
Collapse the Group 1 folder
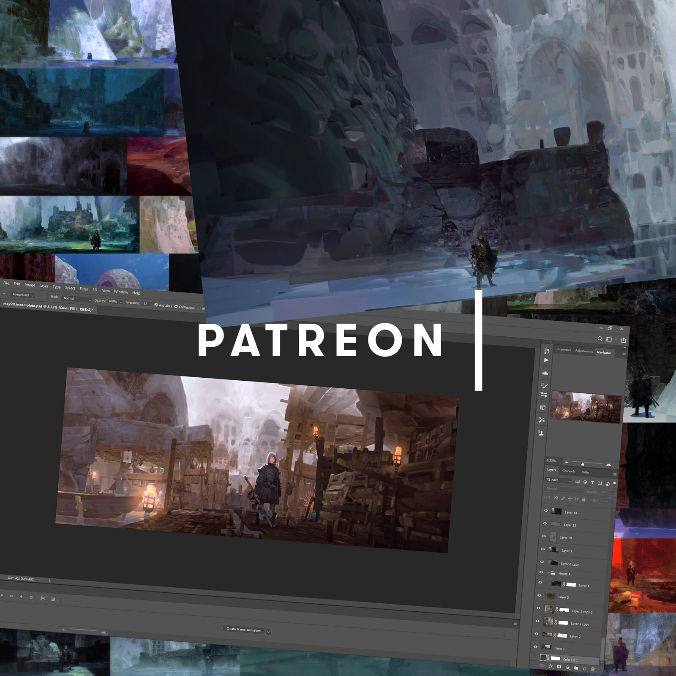point(548,572)
